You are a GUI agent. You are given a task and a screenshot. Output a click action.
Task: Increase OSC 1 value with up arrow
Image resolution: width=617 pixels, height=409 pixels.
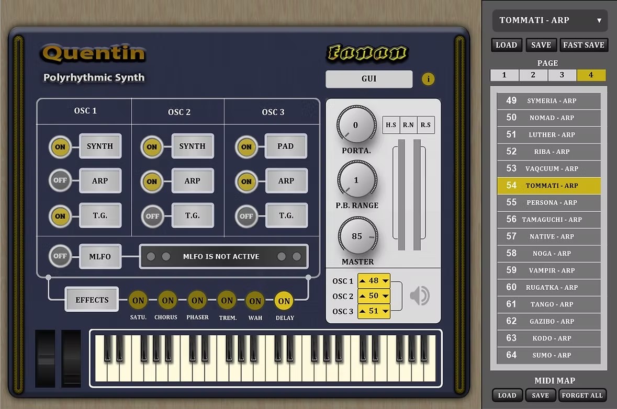click(363, 281)
